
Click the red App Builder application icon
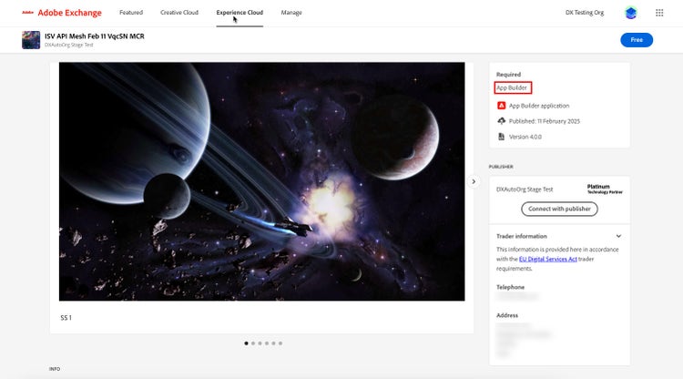[x=501, y=106]
